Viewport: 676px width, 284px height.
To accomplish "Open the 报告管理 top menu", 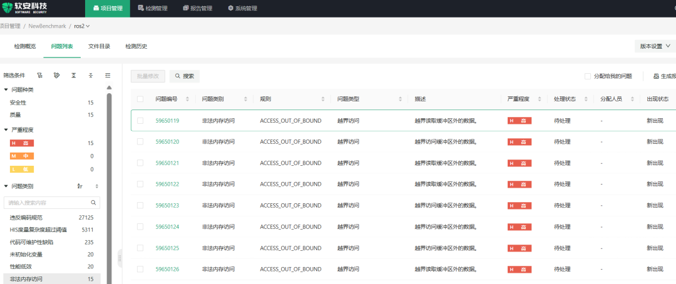I will [198, 8].
